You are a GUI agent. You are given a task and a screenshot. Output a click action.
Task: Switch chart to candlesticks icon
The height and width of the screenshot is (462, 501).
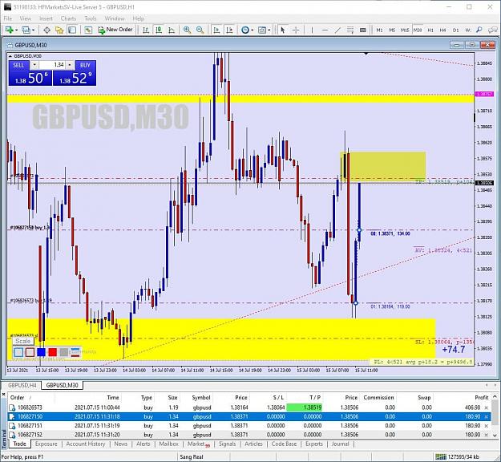(159, 30)
